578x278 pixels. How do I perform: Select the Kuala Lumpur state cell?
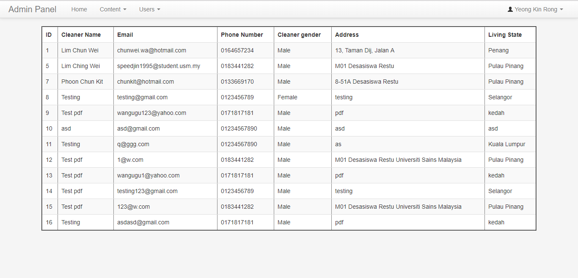click(506, 144)
